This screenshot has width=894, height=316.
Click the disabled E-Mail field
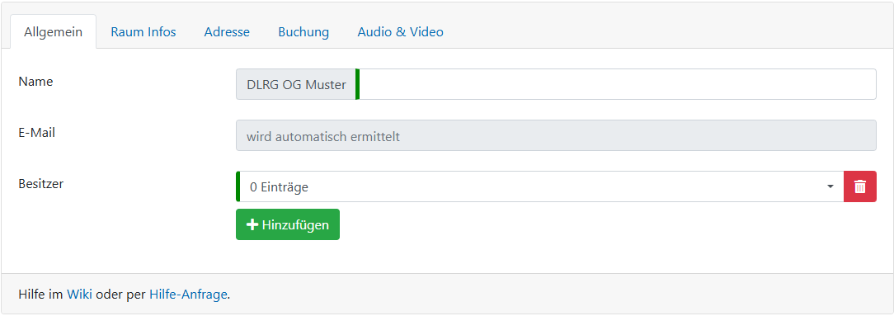556,135
